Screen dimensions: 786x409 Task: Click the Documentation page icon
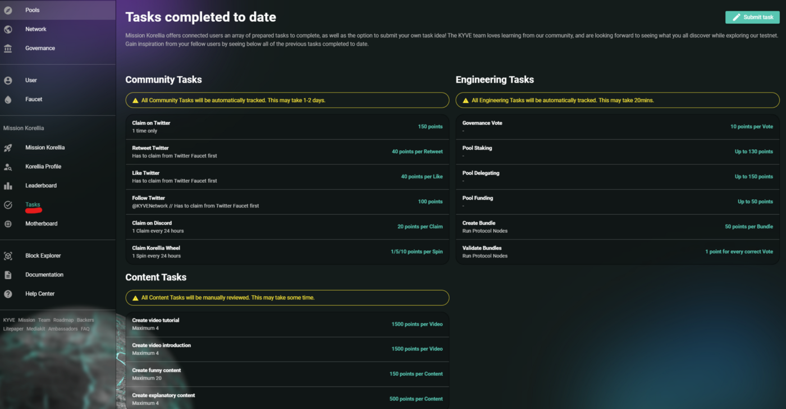[8, 275]
